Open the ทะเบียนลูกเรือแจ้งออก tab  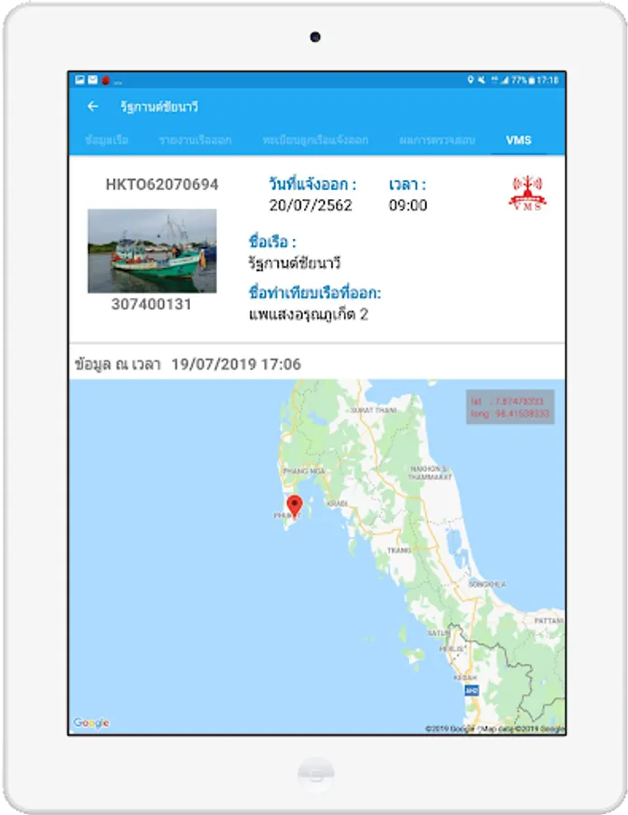click(x=315, y=139)
